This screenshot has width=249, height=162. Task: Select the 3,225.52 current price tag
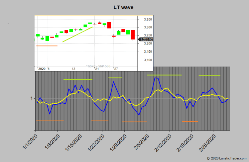tap(146, 39)
